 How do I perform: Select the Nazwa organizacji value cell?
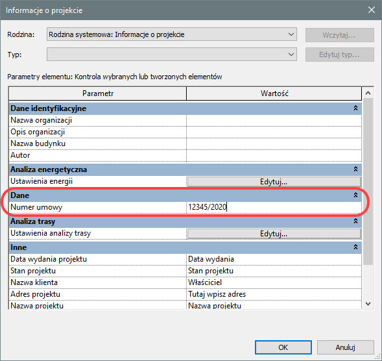(x=274, y=120)
